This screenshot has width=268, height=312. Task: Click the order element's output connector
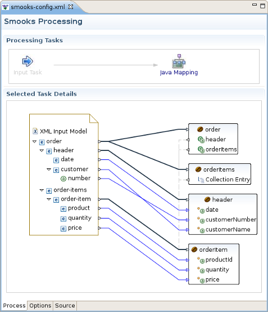pos(99,141)
